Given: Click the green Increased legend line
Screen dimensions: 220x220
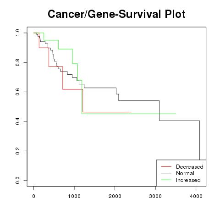Looking at the screenshot, I should pyautogui.click(x=166, y=180).
